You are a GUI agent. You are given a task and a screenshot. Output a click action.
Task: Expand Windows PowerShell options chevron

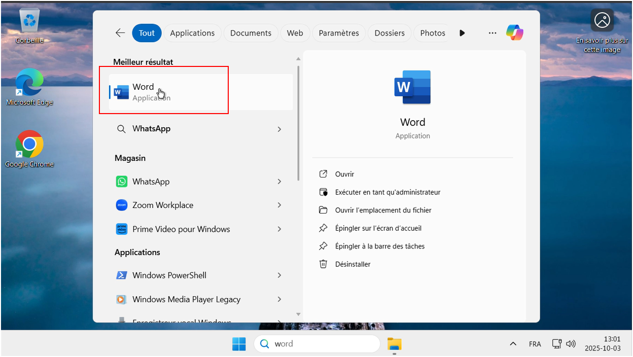[x=279, y=275]
